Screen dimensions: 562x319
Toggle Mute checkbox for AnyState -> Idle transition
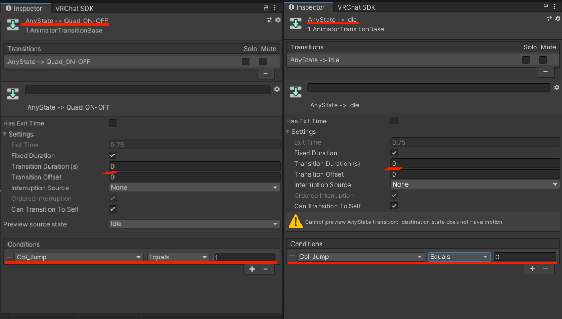coord(543,60)
